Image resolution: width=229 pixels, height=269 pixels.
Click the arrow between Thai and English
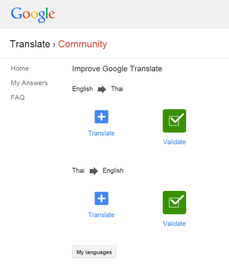tap(94, 171)
